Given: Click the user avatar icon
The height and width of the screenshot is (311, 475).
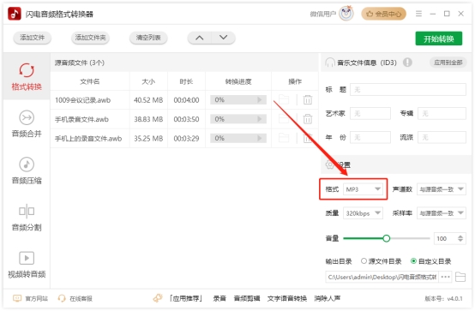Looking at the screenshot, I should coord(346,14).
